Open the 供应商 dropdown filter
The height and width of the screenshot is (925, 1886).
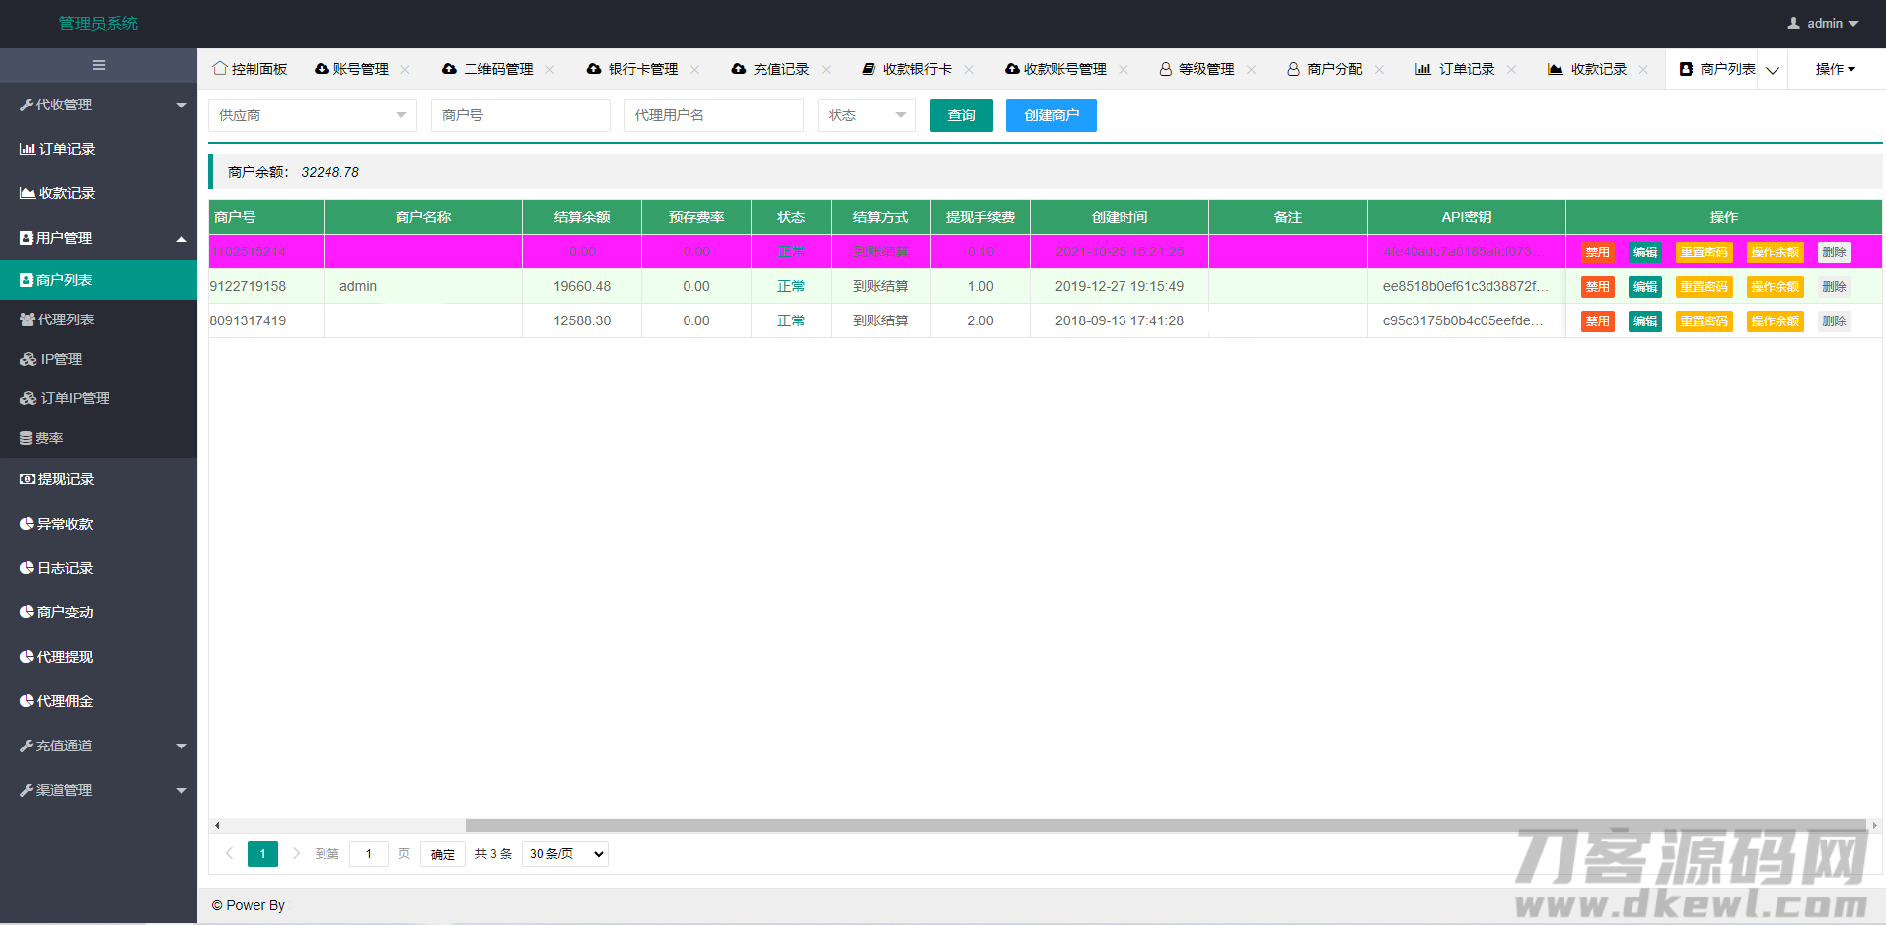pyautogui.click(x=312, y=115)
